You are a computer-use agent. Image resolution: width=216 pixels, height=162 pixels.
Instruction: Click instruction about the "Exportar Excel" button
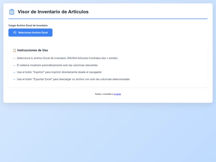point(73,79)
